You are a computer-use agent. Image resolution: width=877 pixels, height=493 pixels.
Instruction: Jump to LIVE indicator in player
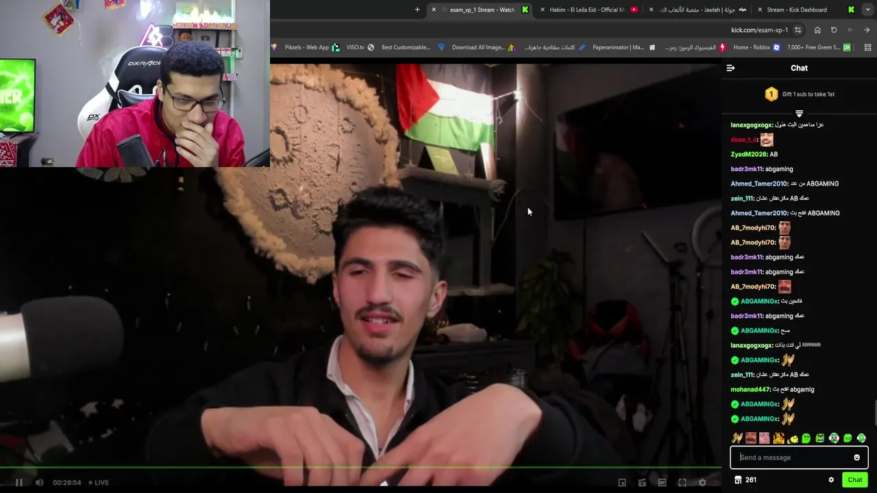click(x=98, y=482)
